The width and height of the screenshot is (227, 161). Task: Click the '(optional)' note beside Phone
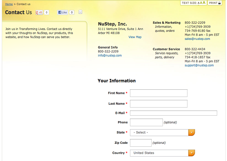pyautogui.click(x=170, y=122)
